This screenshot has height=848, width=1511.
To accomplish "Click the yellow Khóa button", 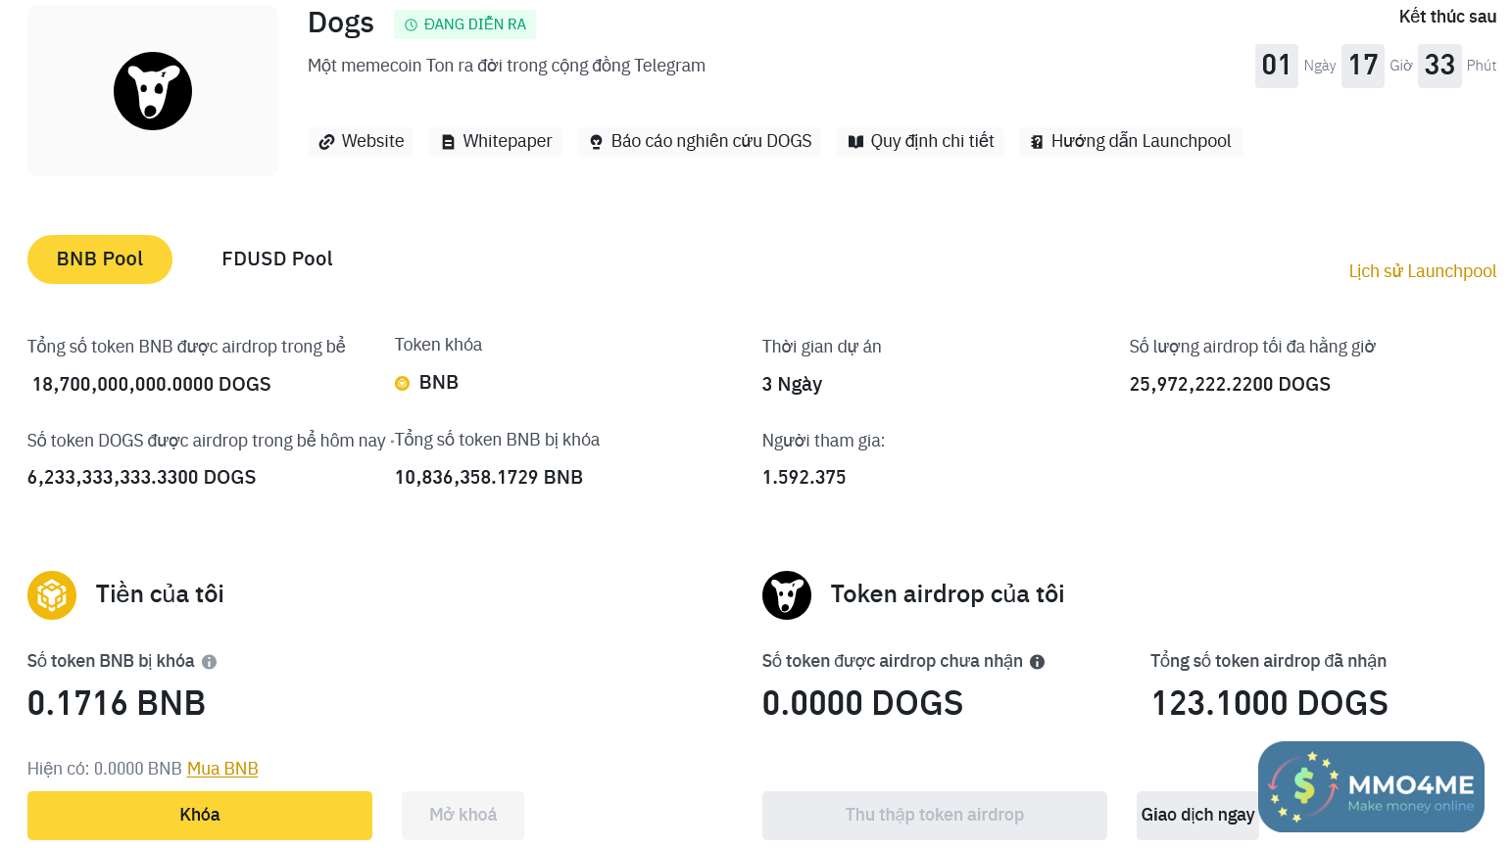I will point(200,816).
